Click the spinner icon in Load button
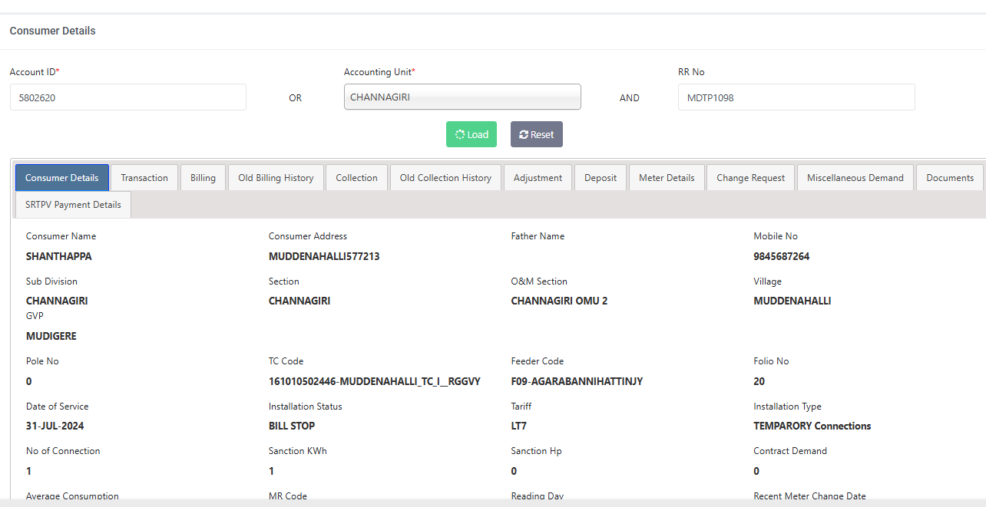The height and width of the screenshot is (507, 986). [460, 134]
